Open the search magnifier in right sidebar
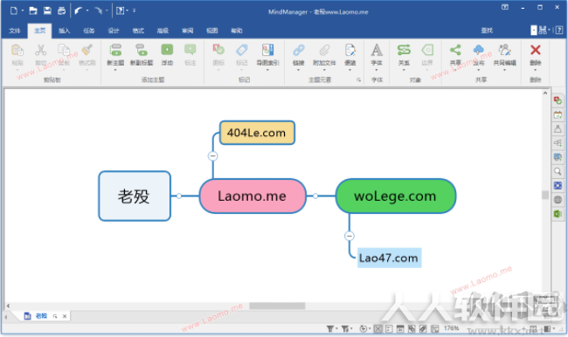The height and width of the screenshot is (337, 568). pyautogui.click(x=558, y=171)
